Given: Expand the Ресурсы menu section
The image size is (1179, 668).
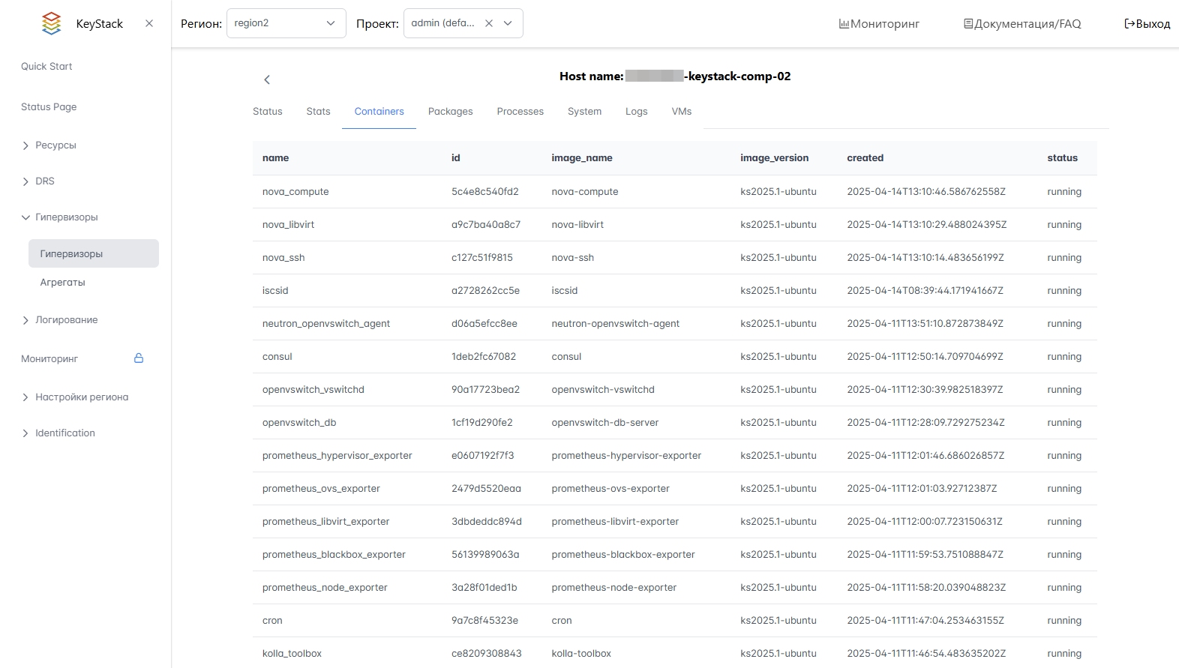Looking at the screenshot, I should pos(55,145).
